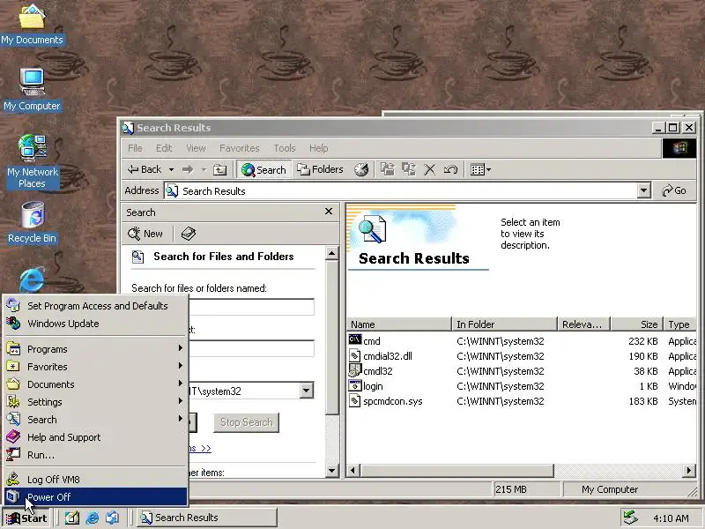Select the cmdl32 file result
The height and width of the screenshot is (529, 705).
(371, 371)
